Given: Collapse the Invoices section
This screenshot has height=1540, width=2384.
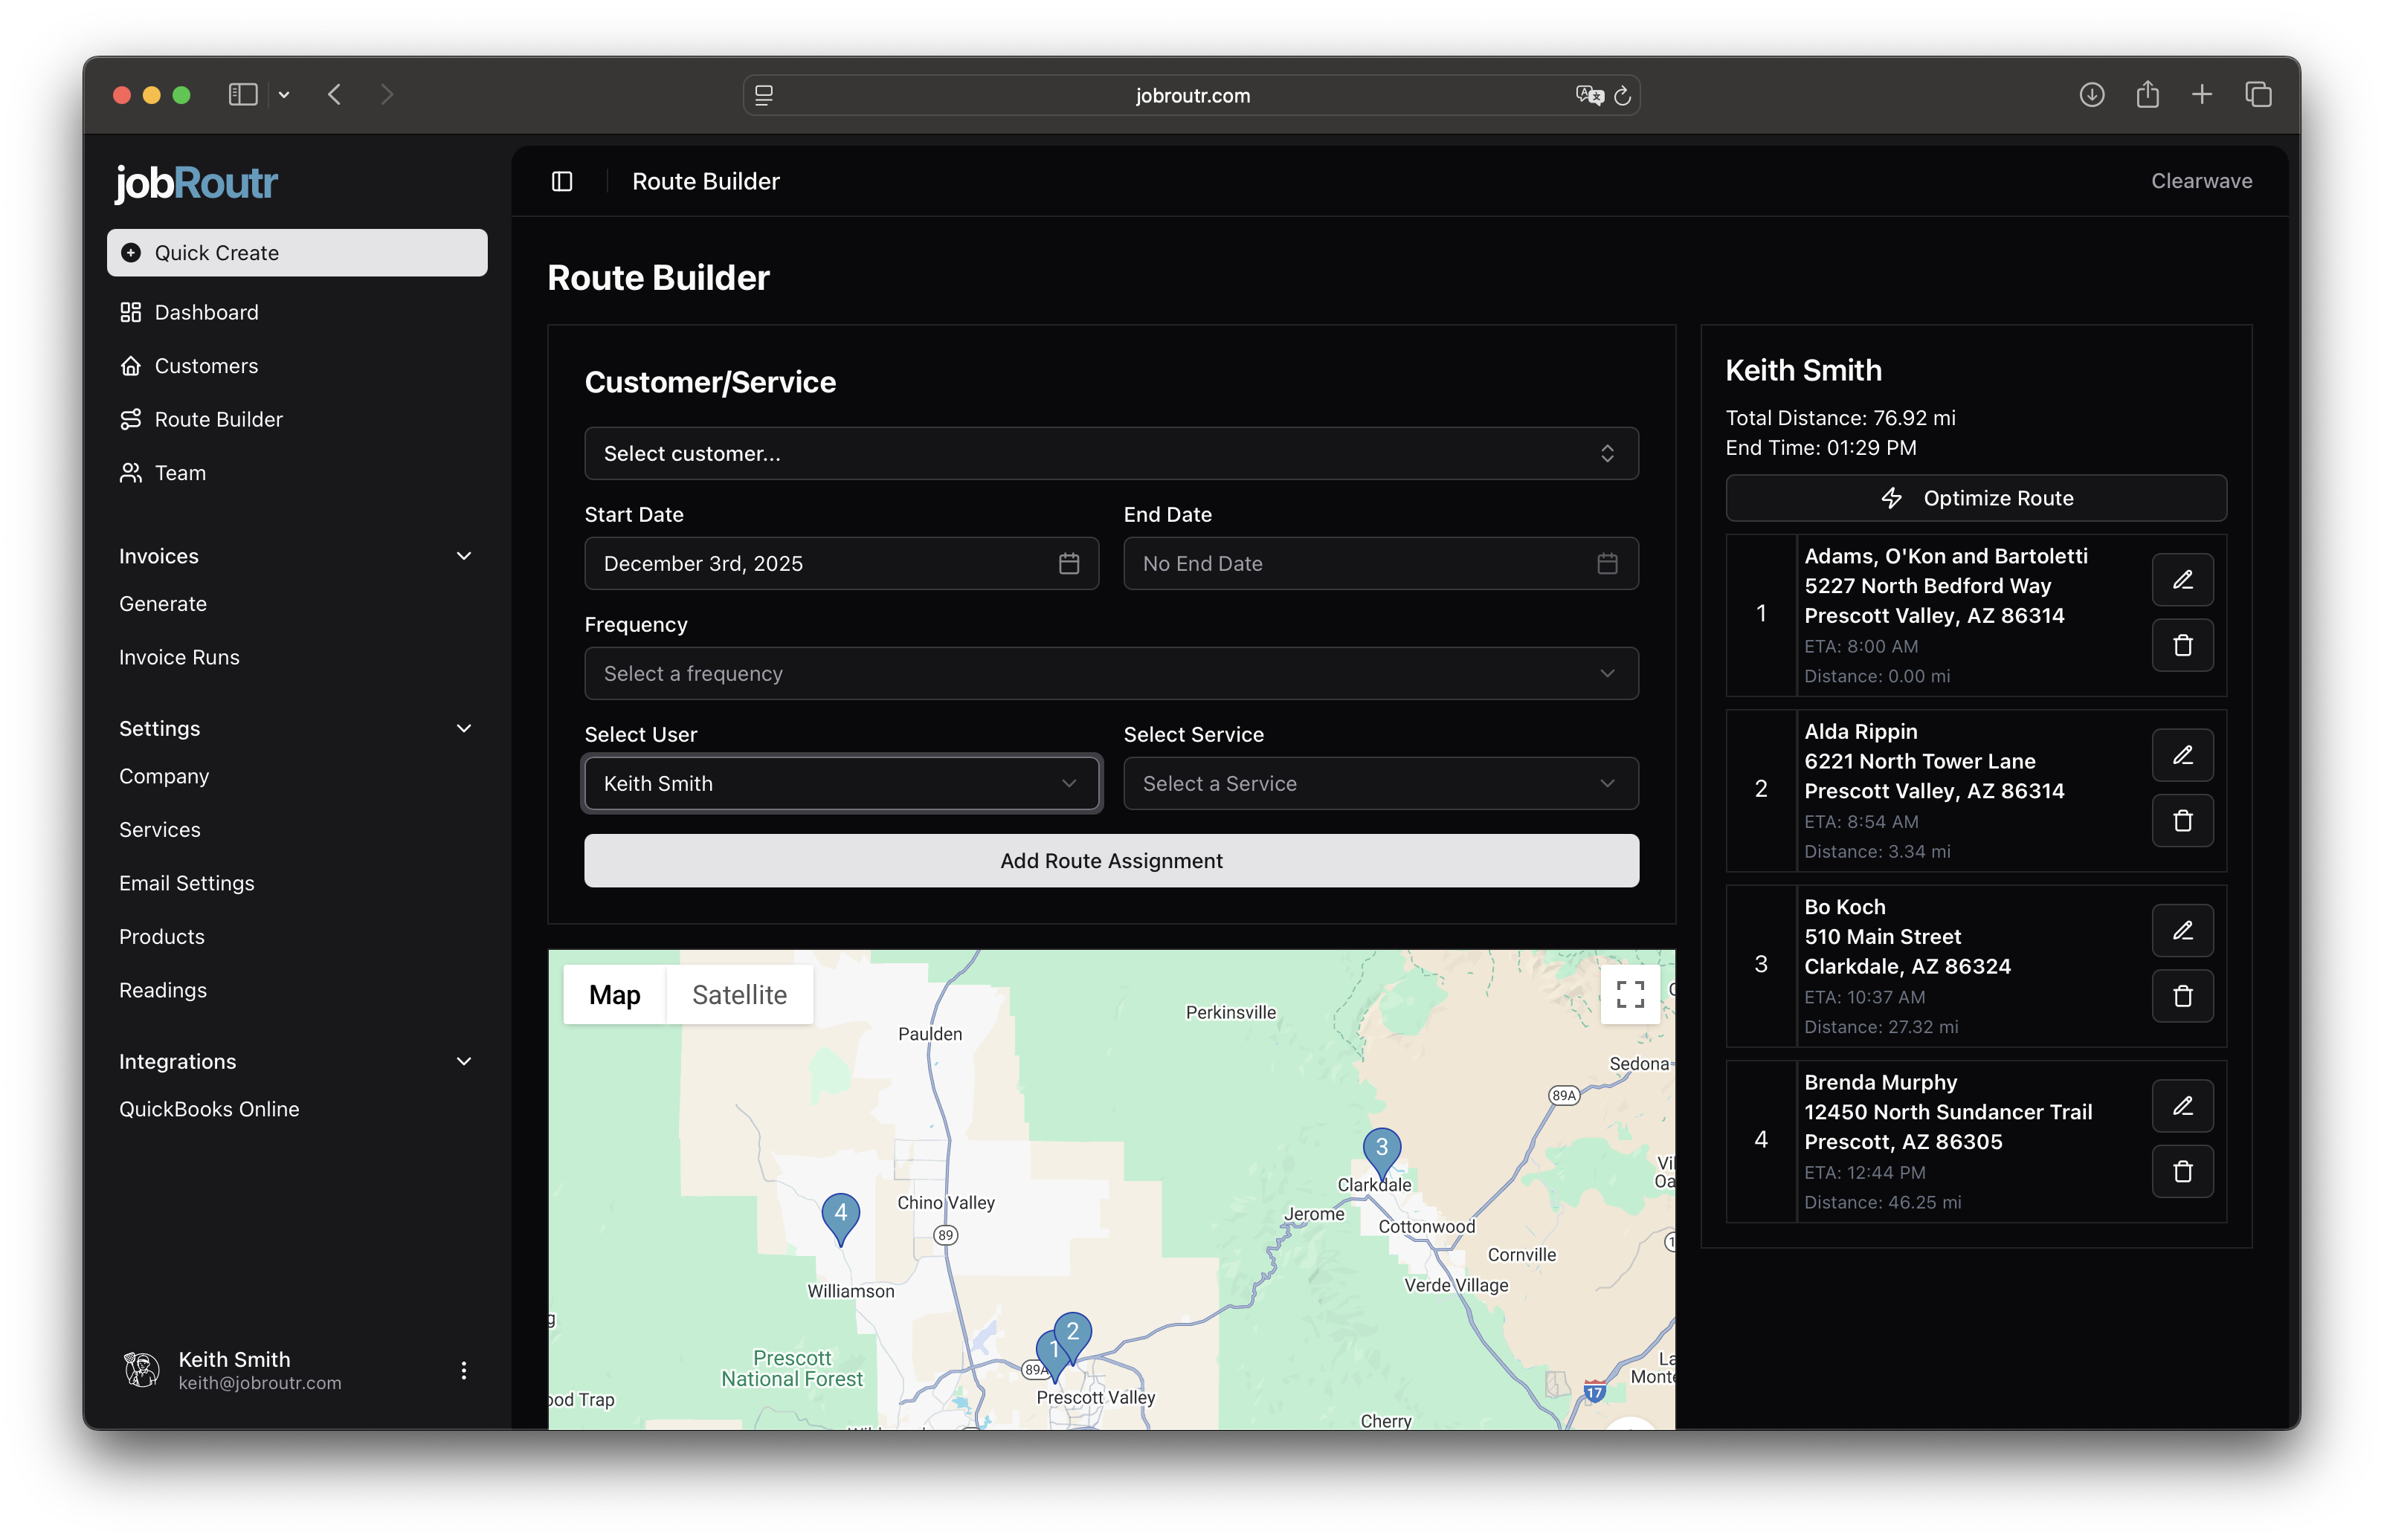Looking at the screenshot, I should 463,556.
